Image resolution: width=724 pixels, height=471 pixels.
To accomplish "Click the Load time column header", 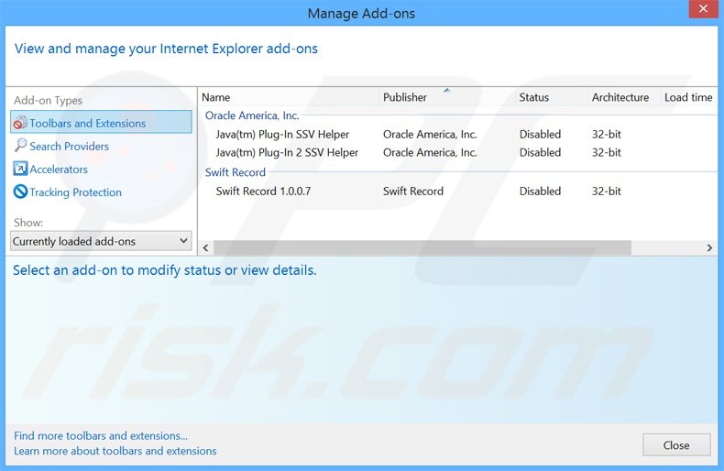I will [x=687, y=97].
